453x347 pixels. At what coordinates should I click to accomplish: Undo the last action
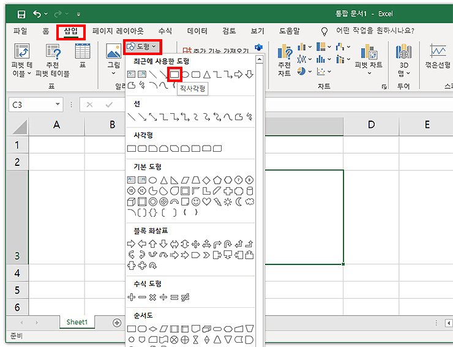37,13
